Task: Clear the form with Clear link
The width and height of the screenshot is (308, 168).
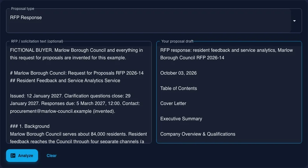Action: [51, 156]
